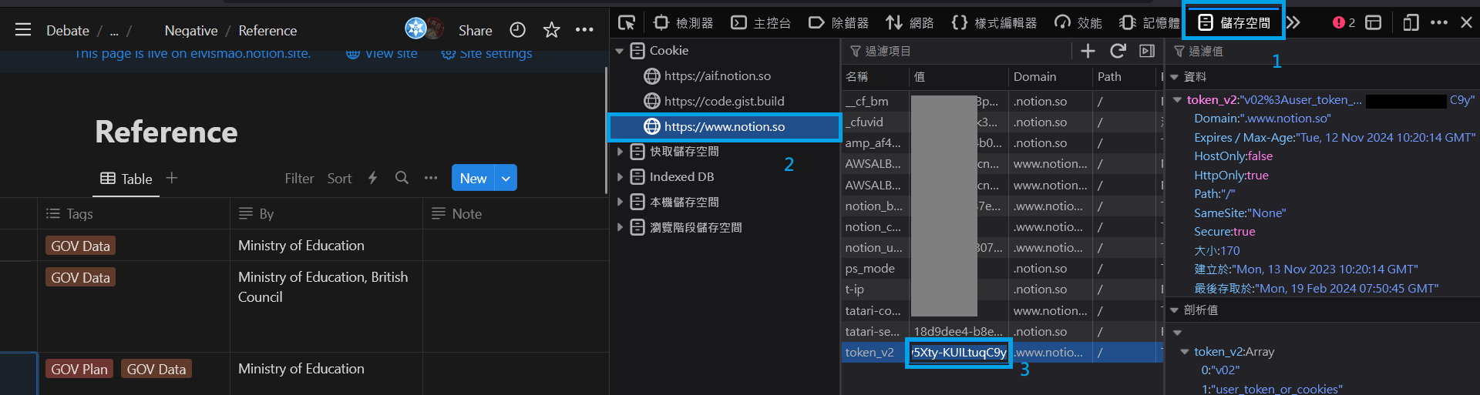Image resolution: width=1480 pixels, height=395 pixels.
Task: Collapse the Cookie tree node
Action: pos(620,51)
